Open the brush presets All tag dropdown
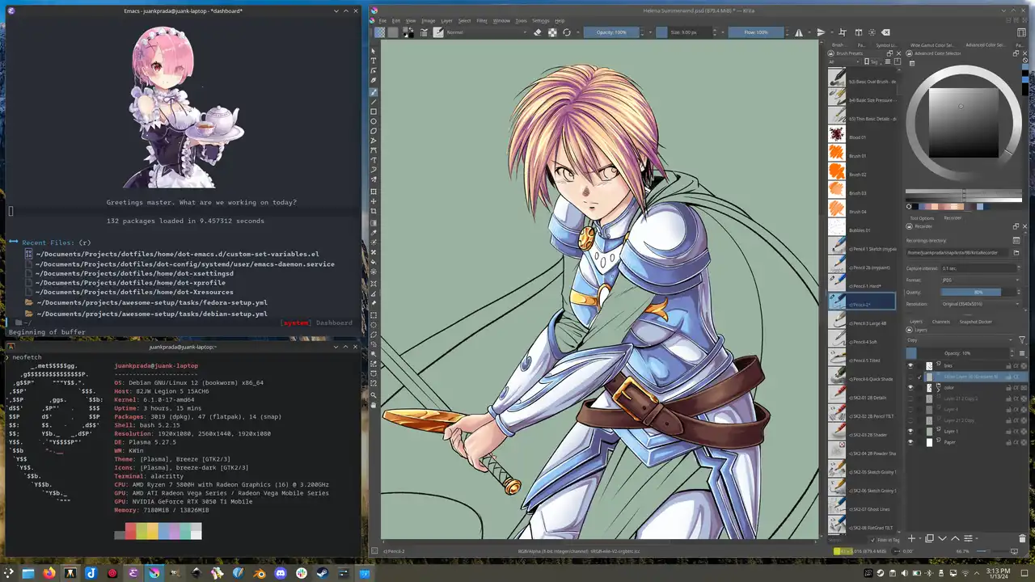Image resolution: width=1035 pixels, height=582 pixels. [844, 61]
